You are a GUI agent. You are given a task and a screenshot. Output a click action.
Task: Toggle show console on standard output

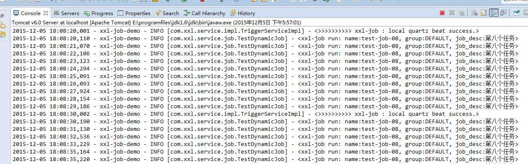click(x=494, y=13)
